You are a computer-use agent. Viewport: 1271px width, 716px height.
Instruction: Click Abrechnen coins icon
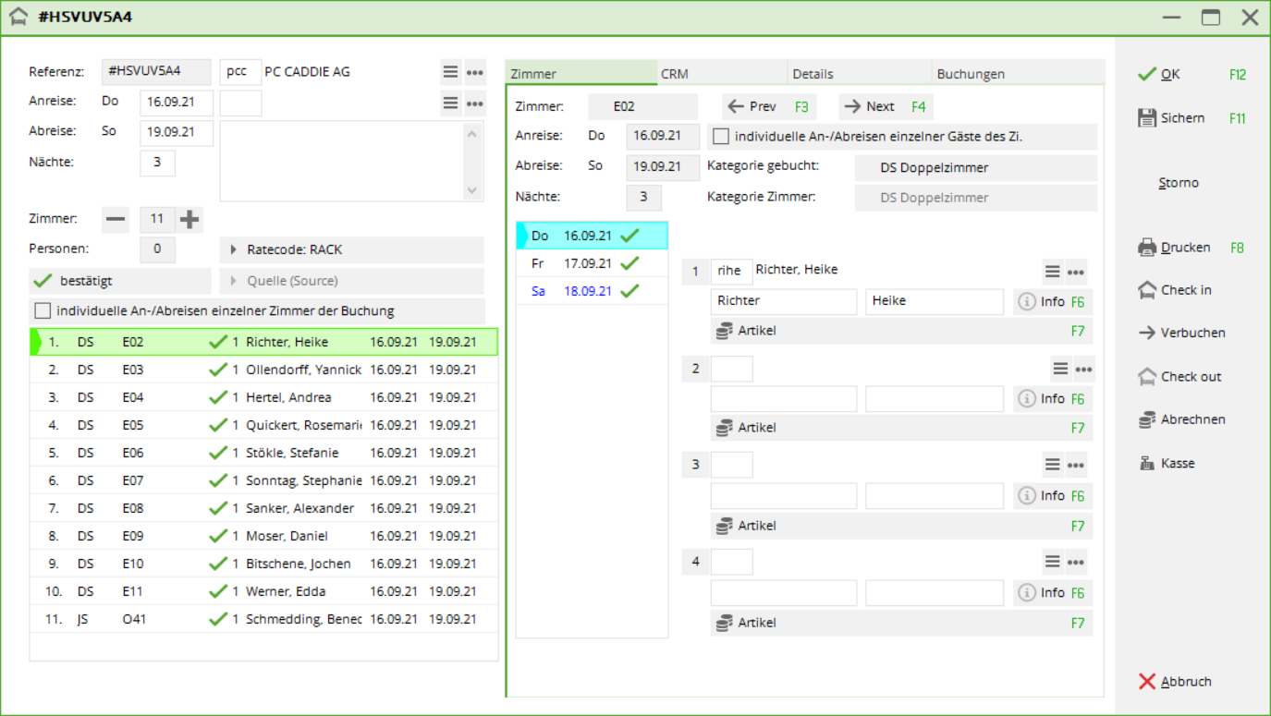tap(1147, 419)
